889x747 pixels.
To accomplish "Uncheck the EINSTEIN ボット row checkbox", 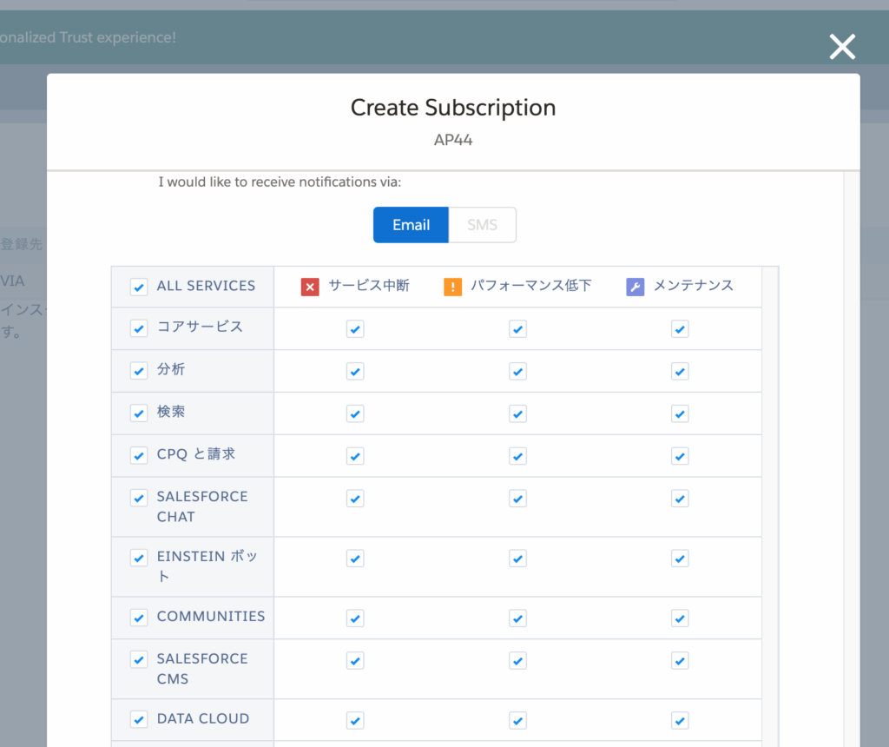I will coord(139,558).
